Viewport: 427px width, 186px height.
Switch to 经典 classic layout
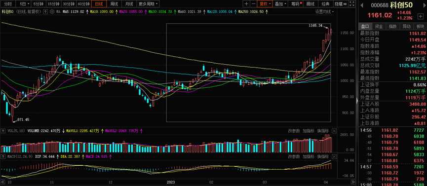coord(326,4)
